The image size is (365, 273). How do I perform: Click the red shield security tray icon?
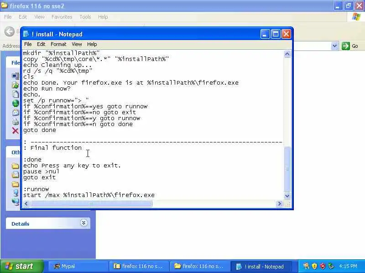[323, 266]
